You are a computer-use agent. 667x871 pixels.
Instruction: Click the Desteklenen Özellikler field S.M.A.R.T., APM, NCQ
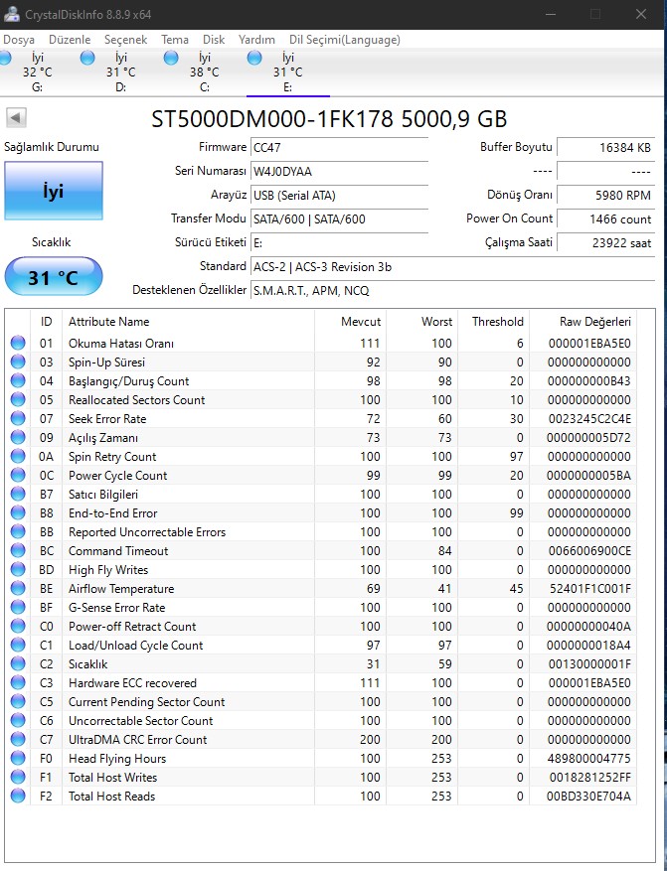point(452,291)
